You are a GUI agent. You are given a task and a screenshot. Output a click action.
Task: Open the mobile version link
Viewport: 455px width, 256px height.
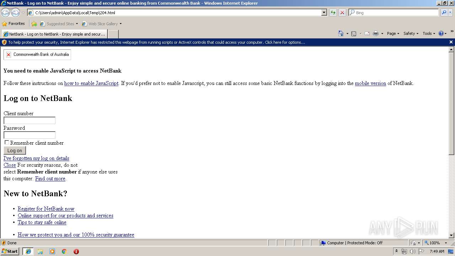coord(370,83)
